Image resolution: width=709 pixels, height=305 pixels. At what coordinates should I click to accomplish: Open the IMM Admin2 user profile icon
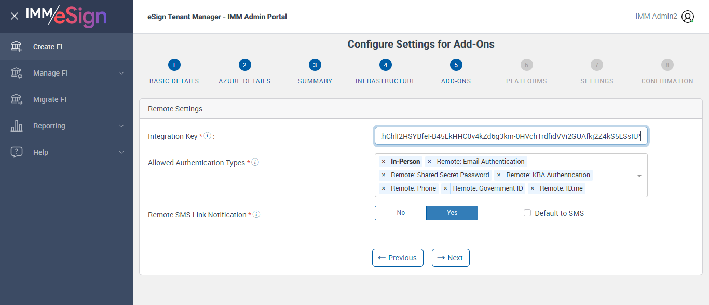[688, 17]
